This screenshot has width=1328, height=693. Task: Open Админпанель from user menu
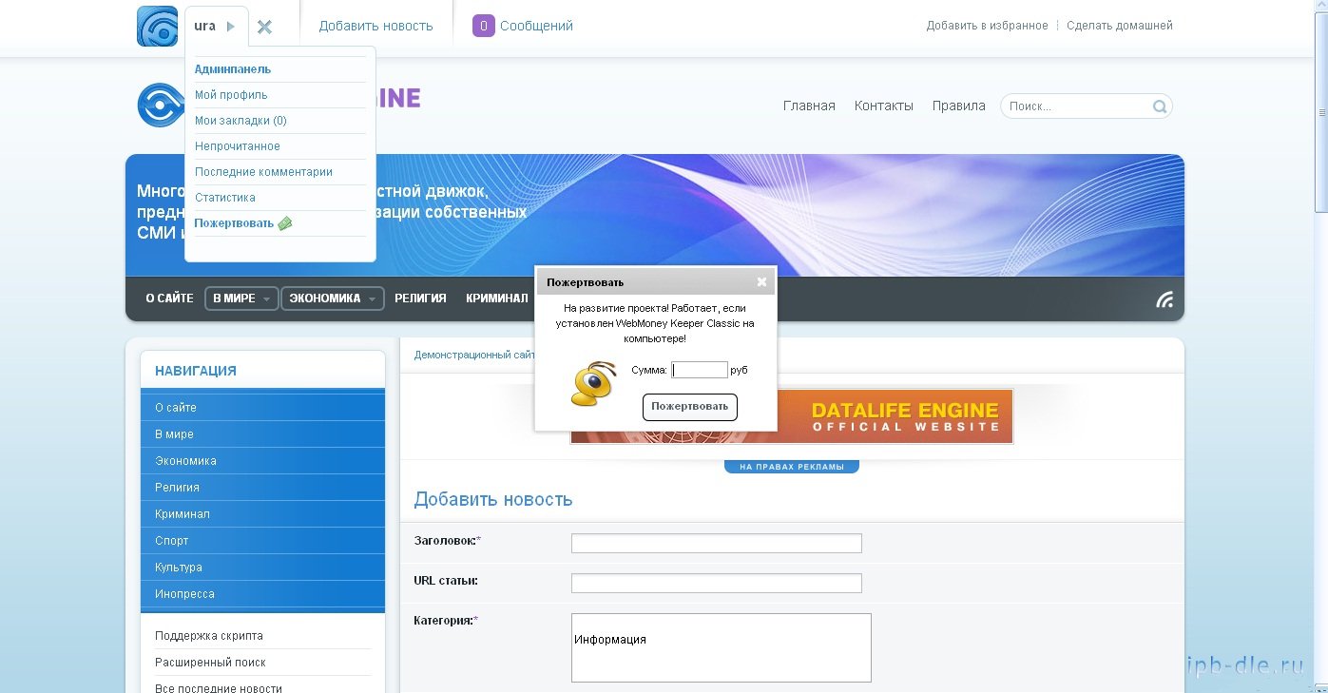(233, 69)
